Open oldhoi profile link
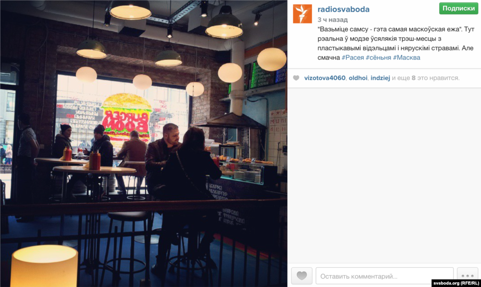The width and height of the screenshot is (481, 287). 357,78
